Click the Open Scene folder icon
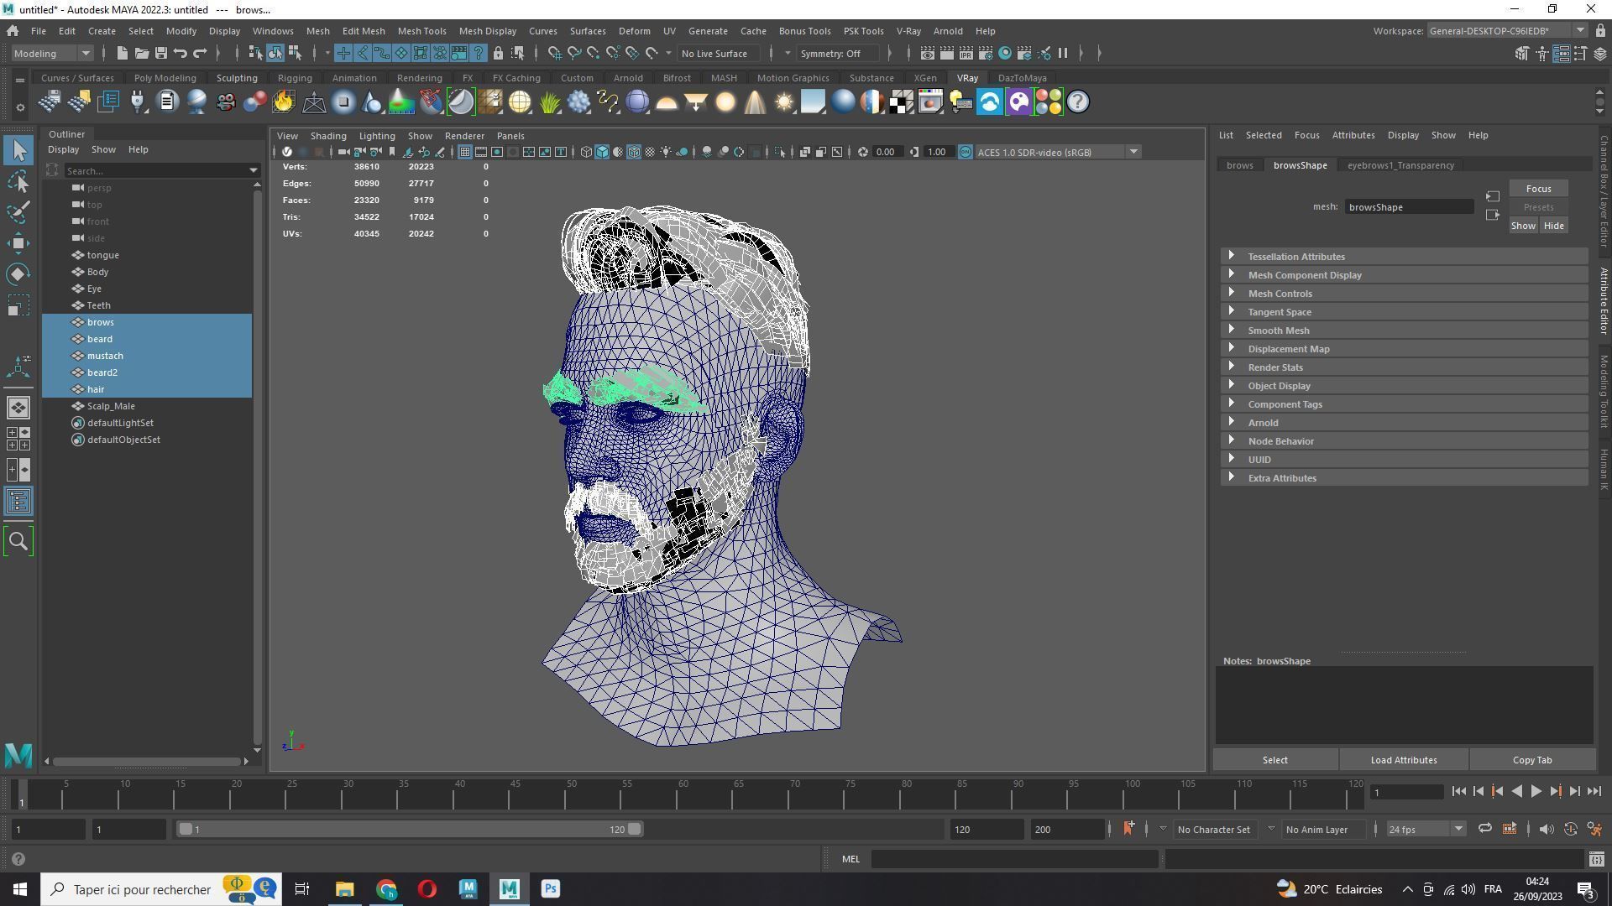The height and width of the screenshot is (906, 1612). [x=142, y=54]
